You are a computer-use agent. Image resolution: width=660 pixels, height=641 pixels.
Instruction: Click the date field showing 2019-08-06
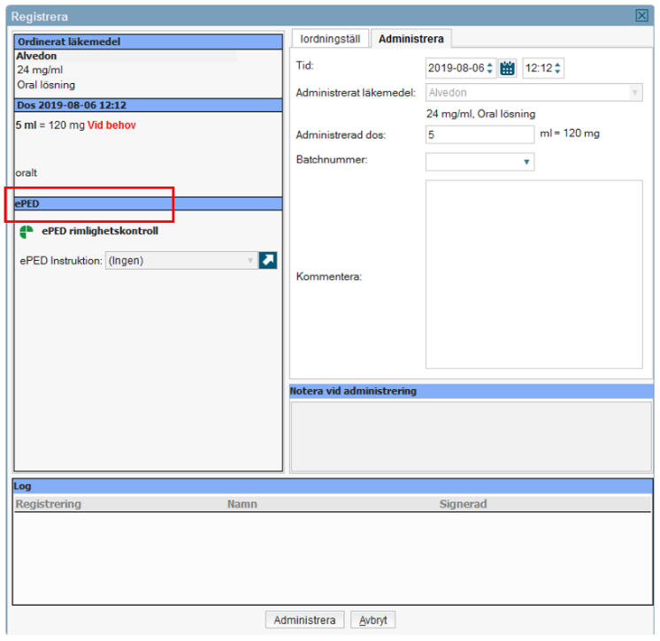[x=455, y=68]
